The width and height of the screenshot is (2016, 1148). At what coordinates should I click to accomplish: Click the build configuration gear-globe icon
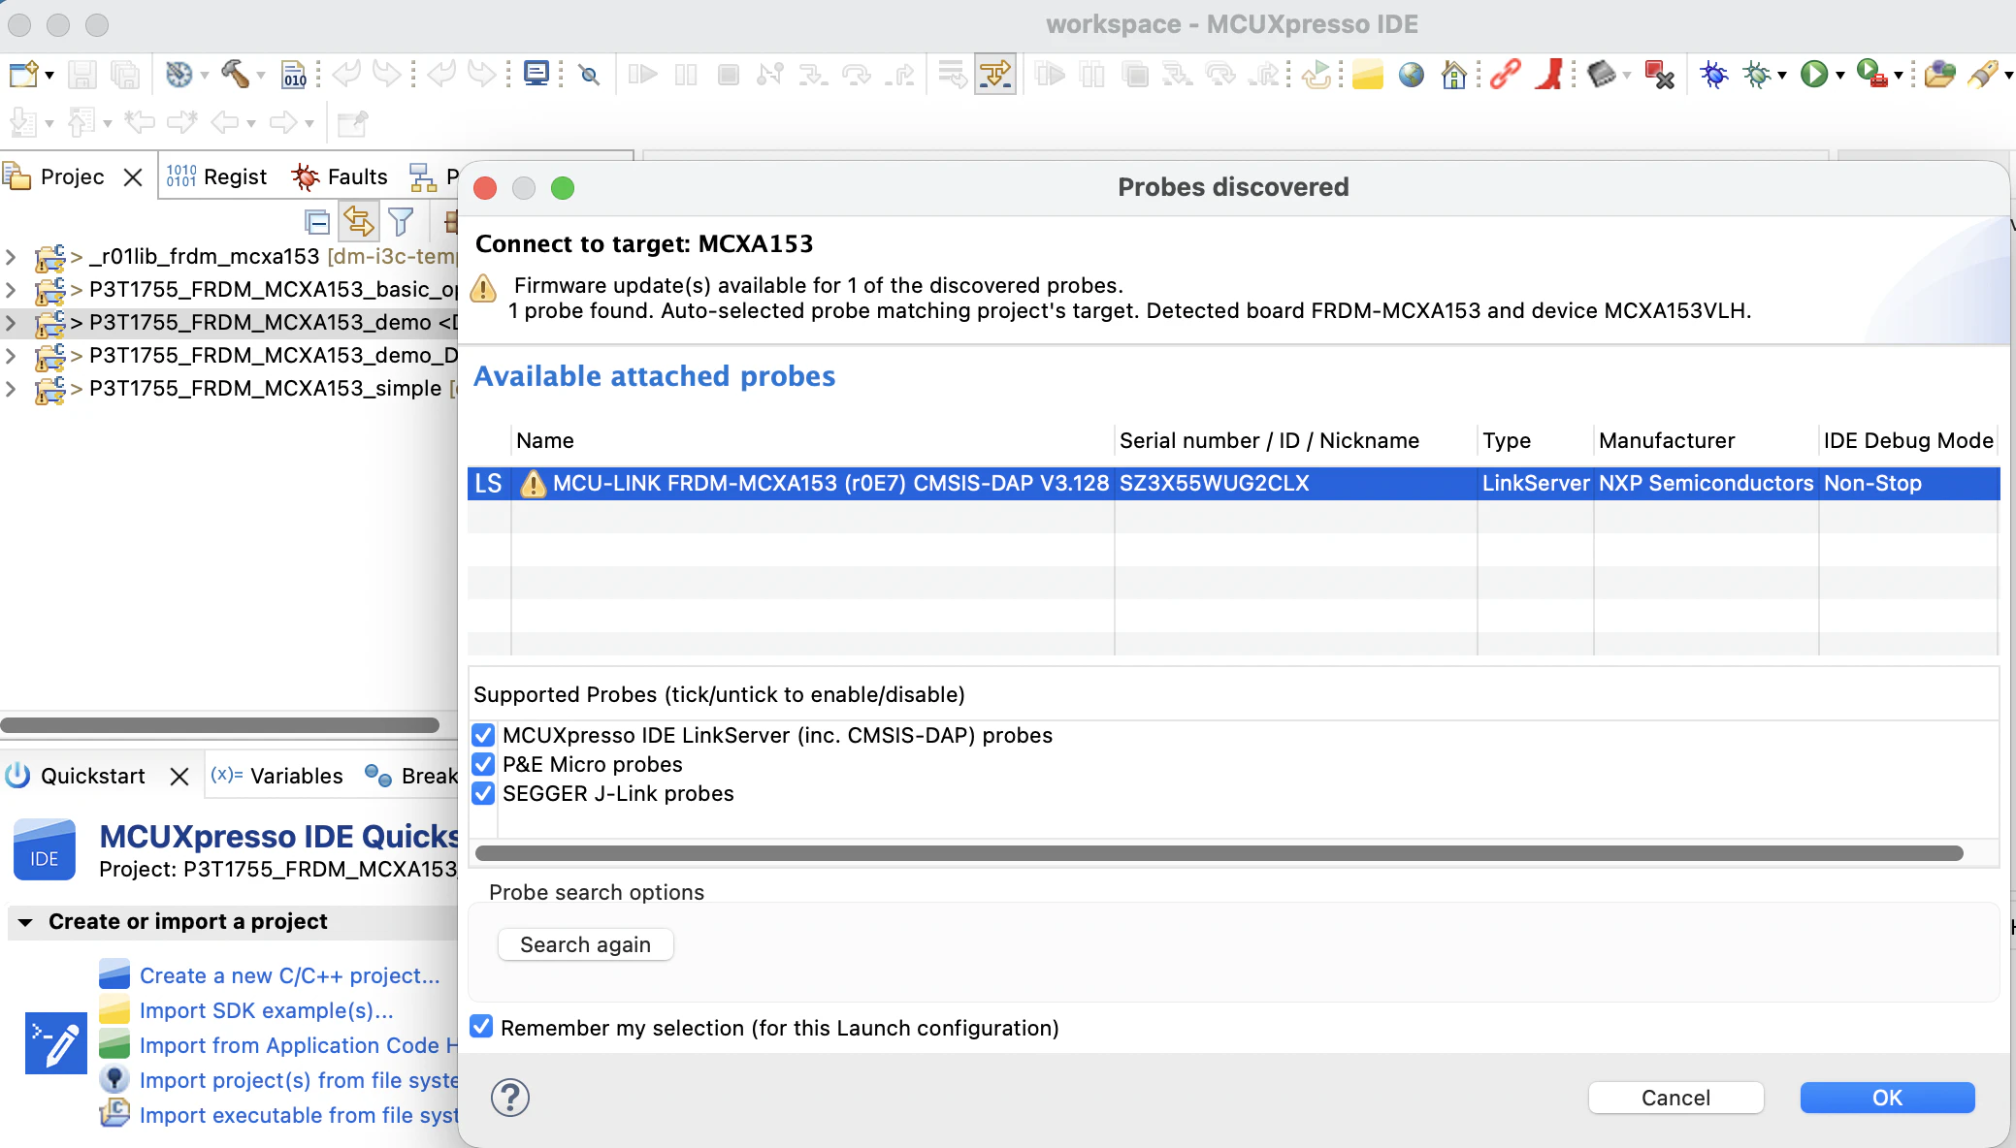(179, 74)
